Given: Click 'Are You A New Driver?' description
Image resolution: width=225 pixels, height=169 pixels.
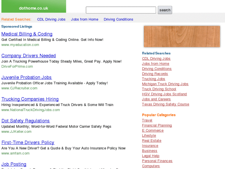Looking at the screenshot, I should click(63, 148).
